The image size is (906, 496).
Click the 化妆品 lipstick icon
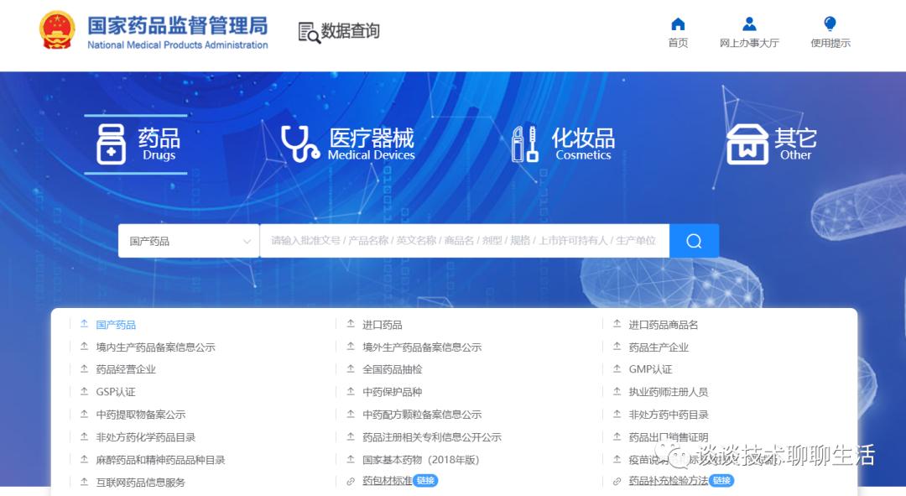click(x=524, y=143)
